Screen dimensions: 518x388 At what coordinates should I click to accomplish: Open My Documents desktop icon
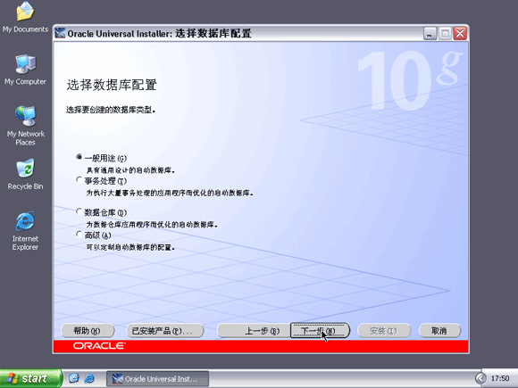pyautogui.click(x=25, y=17)
